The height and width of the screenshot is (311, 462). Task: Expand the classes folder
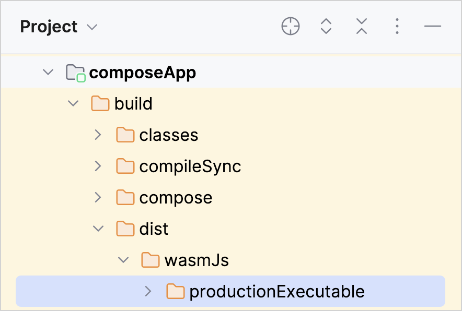[98, 135]
